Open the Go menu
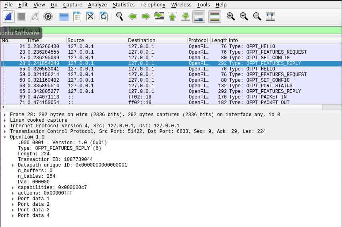This screenshot has height=227, width=342. [x=54, y=4]
